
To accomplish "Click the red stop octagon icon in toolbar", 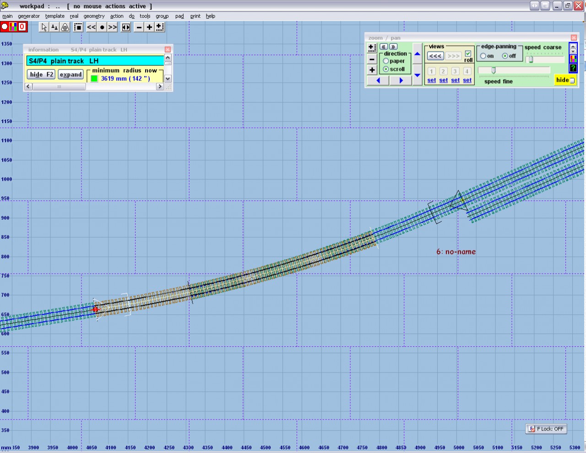I will point(5,27).
